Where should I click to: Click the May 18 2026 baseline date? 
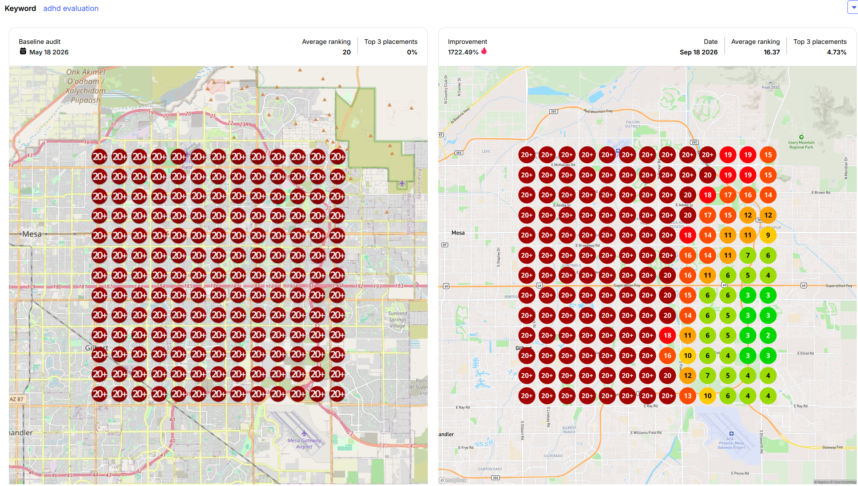pyautogui.click(x=49, y=52)
